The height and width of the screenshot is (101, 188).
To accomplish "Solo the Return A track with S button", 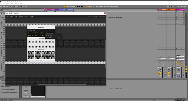I will click(160, 75).
